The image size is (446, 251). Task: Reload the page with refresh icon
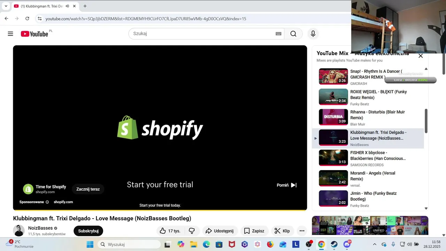pos(27,18)
